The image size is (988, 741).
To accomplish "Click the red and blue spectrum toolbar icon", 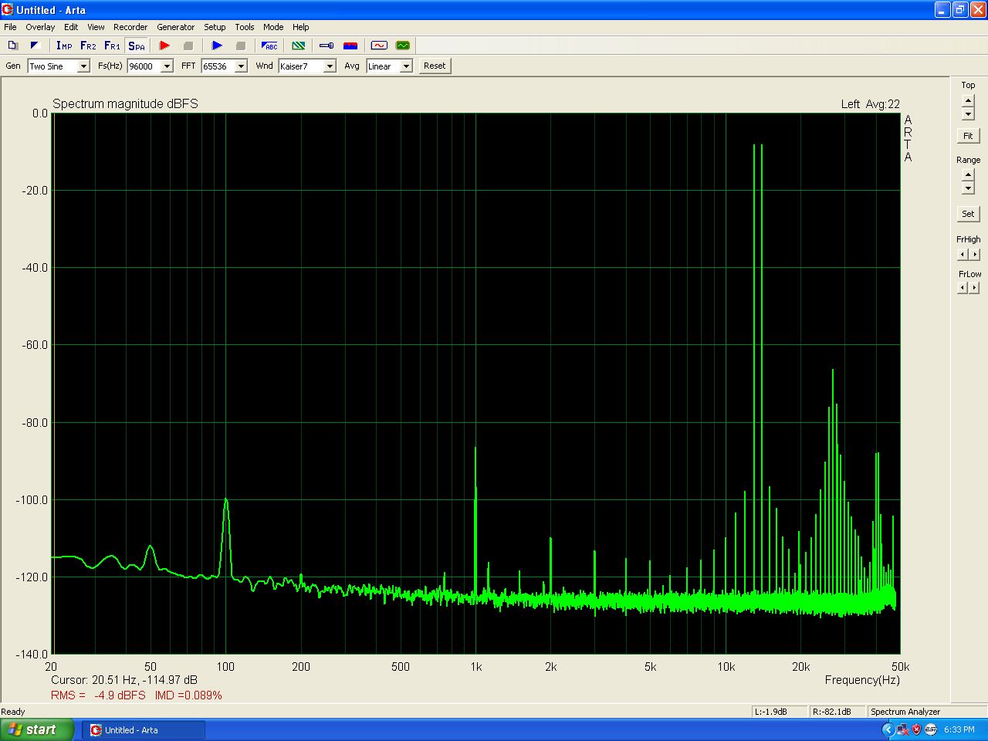I will pyautogui.click(x=350, y=46).
